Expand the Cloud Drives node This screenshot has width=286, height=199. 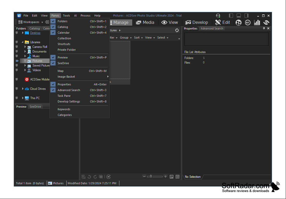point(23,89)
